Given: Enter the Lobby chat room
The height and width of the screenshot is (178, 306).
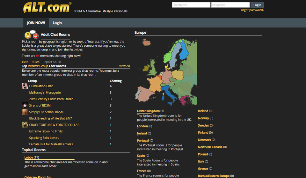Looking at the screenshot, I should (29, 157).
